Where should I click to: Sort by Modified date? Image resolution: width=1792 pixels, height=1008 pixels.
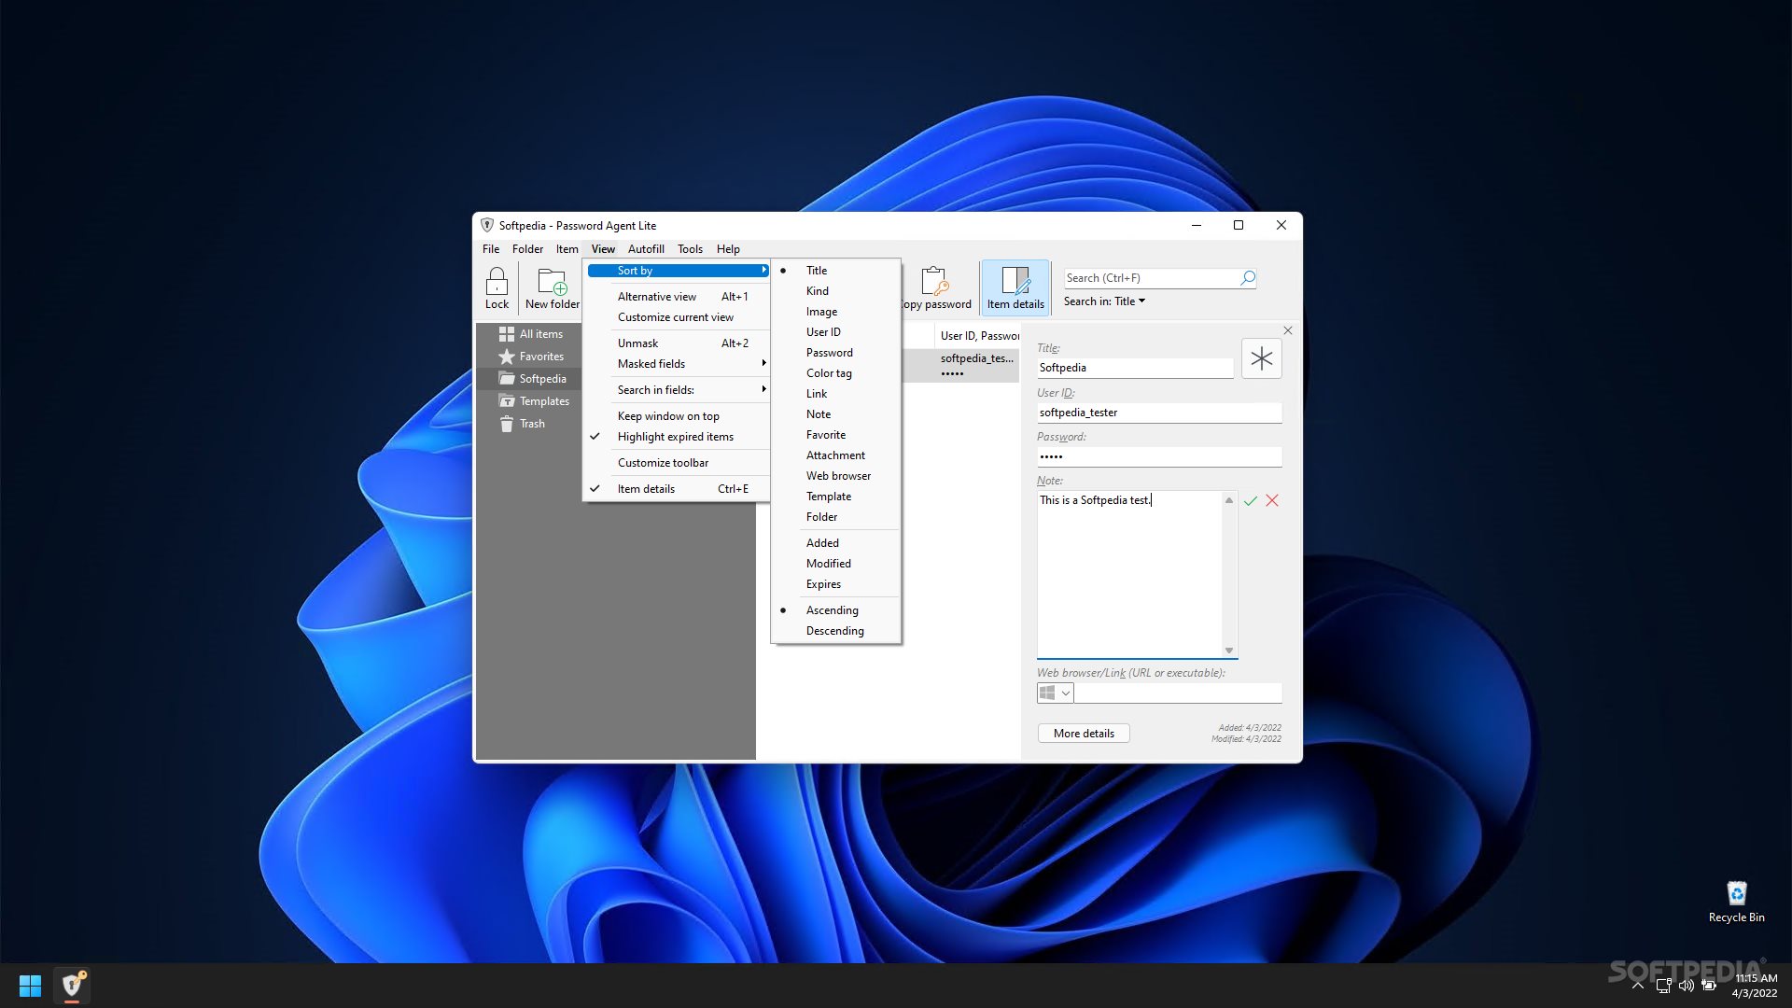(x=836, y=564)
